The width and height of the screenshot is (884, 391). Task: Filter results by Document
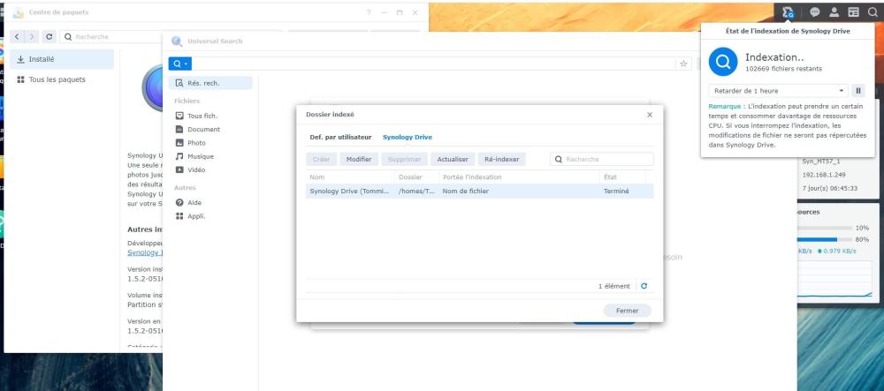tap(203, 130)
